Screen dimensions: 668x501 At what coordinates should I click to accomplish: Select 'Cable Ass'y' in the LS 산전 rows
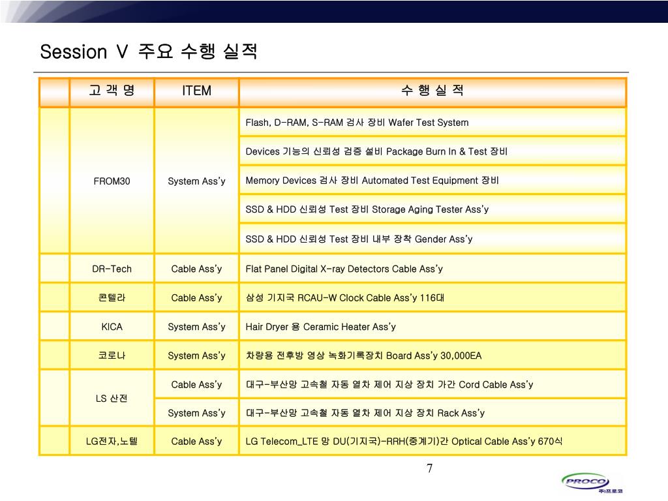196,385
